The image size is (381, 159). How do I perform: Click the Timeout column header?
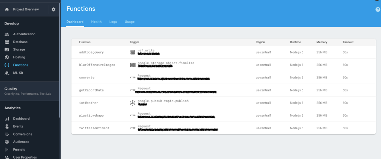(x=348, y=42)
